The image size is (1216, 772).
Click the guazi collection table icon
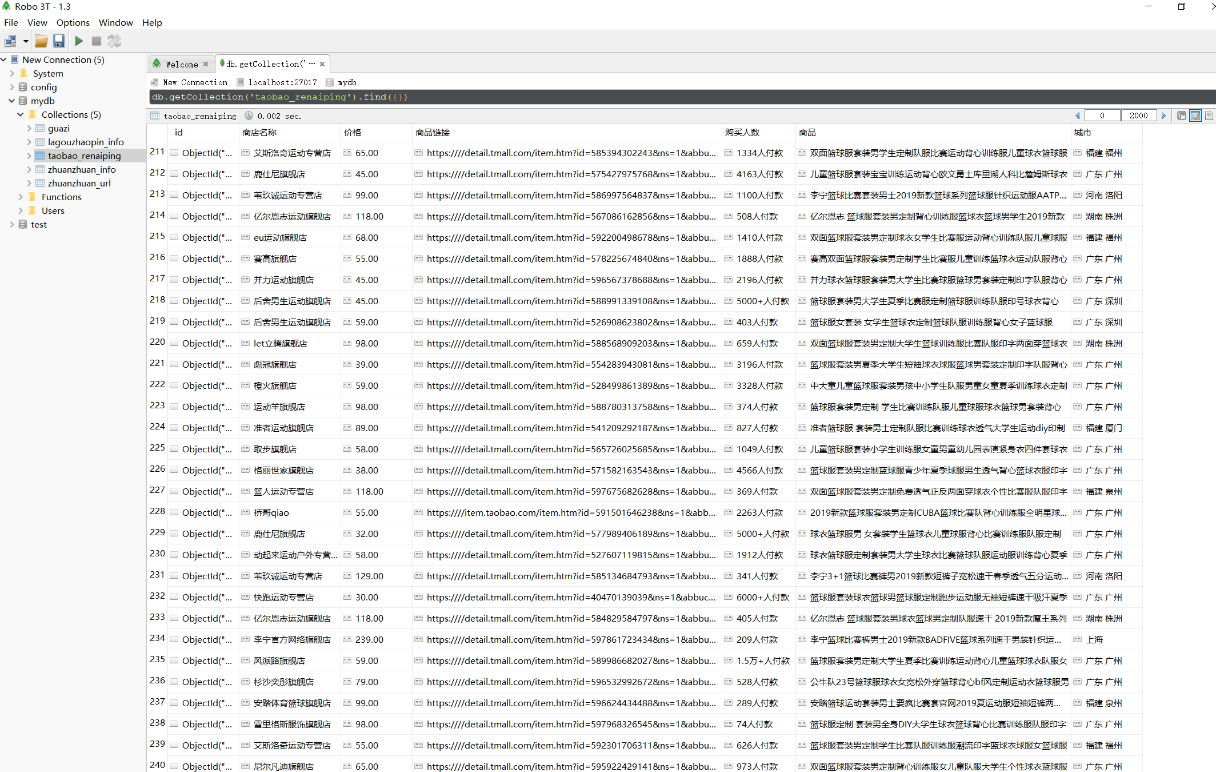(40, 128)
